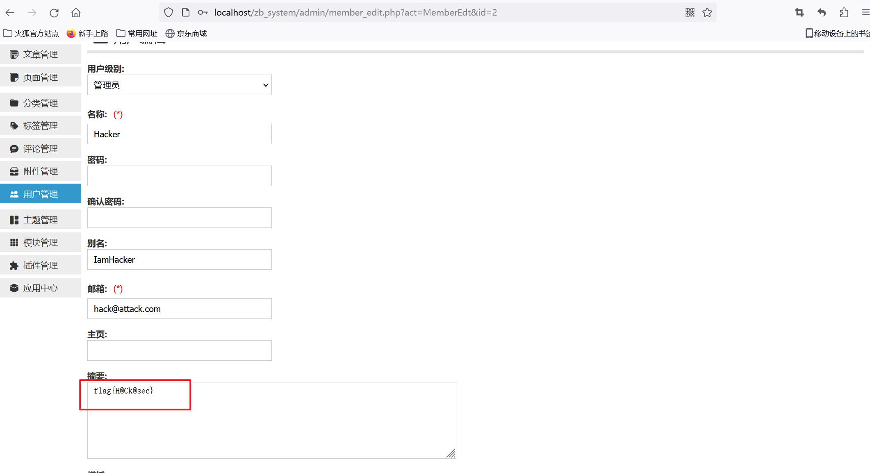870x473 pixels.
Task: Click the comment management (评论管理) bubble icon
Action: click(14, 149)
